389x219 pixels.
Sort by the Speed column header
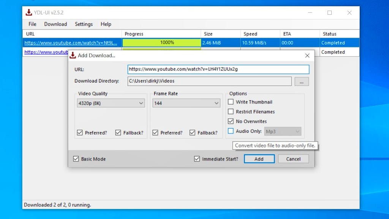[x=260, y=34]
